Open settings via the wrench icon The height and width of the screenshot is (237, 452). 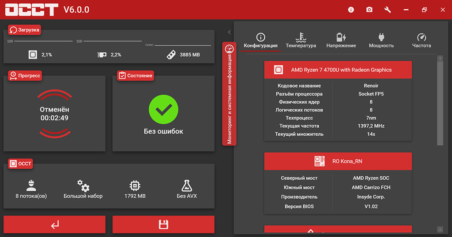(x=388, y=10)
